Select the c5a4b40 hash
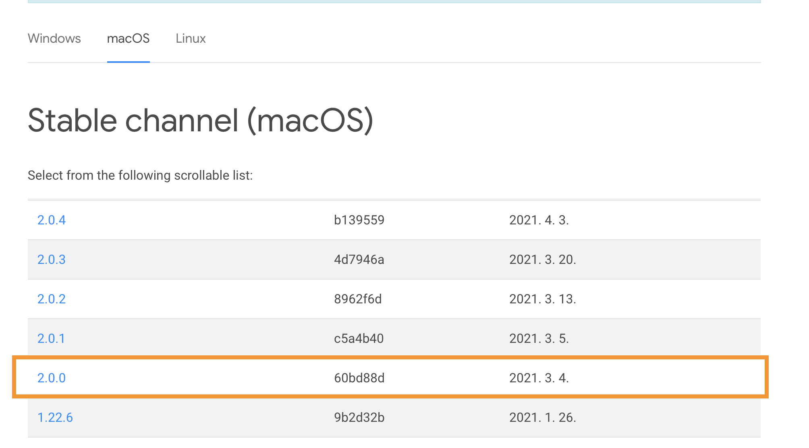809x448 pixels. (x=359, y=338)
